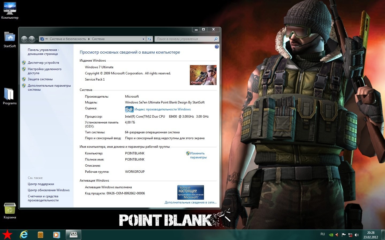Select the Intel Core2 Duo processor text
Viewport: 385px width, 240px height.
point(167,117)
